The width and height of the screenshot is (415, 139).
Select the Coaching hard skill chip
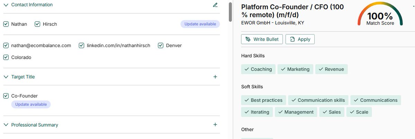click(x=258, y=69)
